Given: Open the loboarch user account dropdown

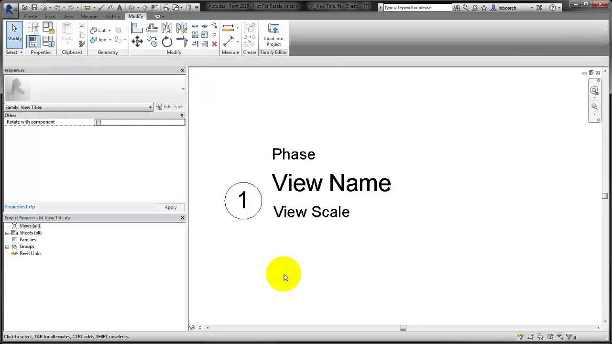Looking at the screenshot, I should click(x=532, y=8).
